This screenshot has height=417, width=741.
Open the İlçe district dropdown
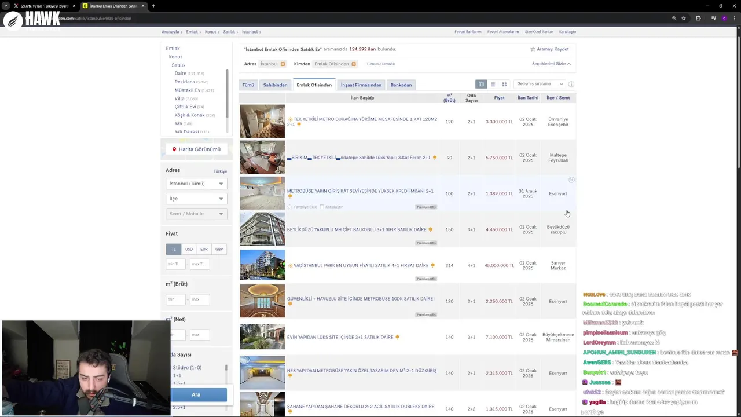196,199
